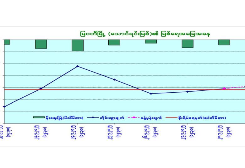This screenshot has width=245, height=168.
Task: Click the horizontal red danger level line
Action: tap(94, 89)
